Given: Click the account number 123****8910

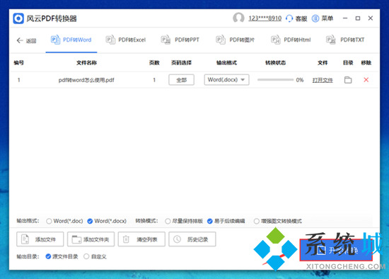Looking at the screenshot, I should point(265,18).
